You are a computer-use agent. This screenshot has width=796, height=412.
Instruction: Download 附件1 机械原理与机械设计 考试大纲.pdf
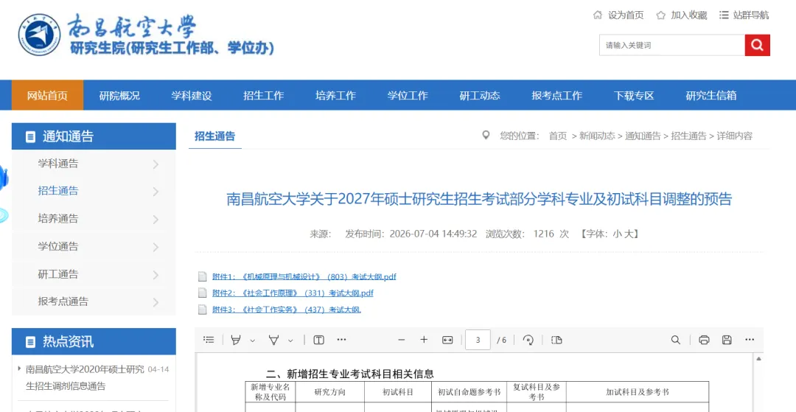pos(304,276)
